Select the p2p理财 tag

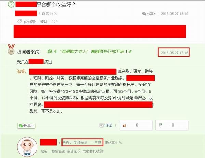click(30, 22)
